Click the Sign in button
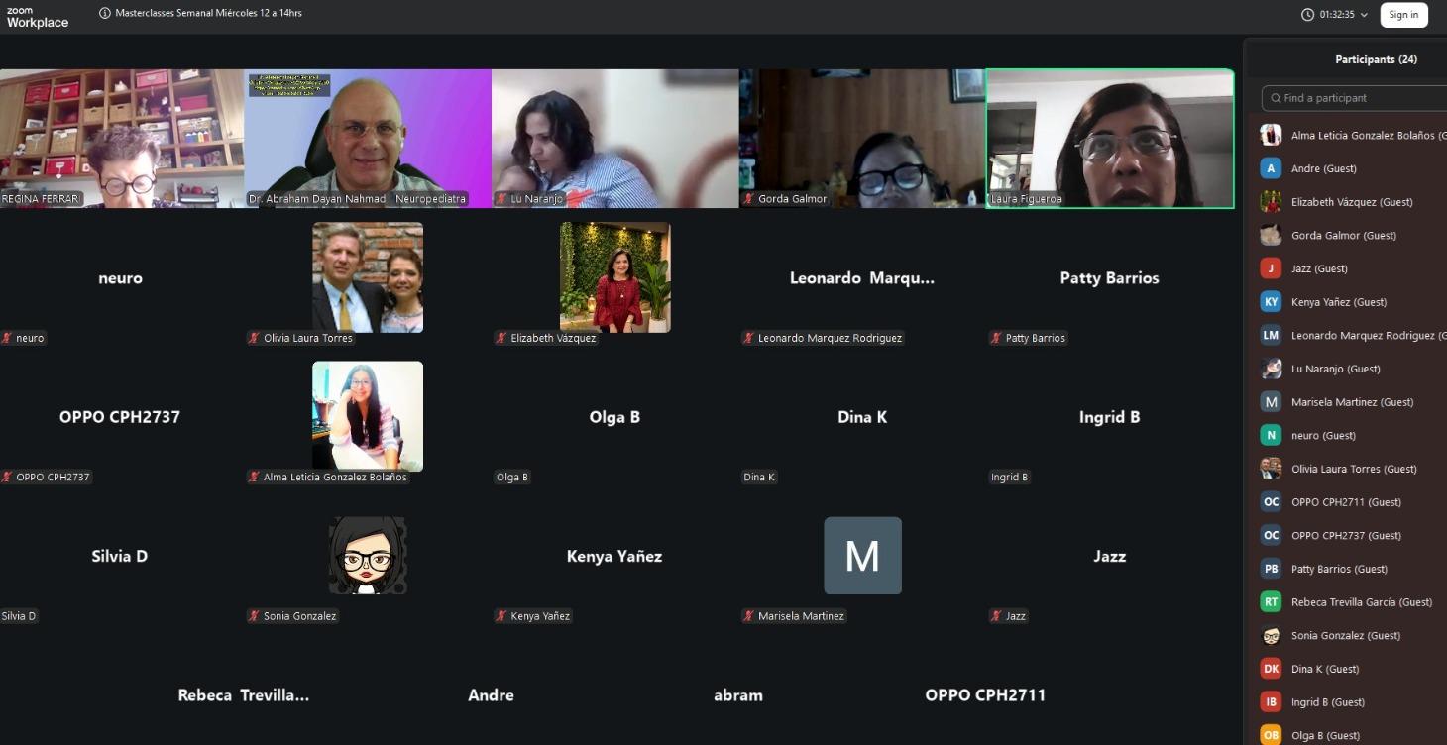Image resolution: width=1447 pixels, height=745 pixels. click(x=1403, y=15)
